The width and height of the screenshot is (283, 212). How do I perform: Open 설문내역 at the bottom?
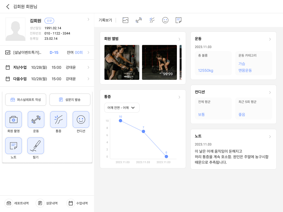click(x=47, y=203)
